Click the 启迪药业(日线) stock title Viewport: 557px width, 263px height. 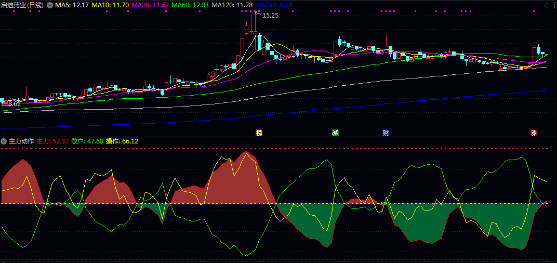click(23, 5)
